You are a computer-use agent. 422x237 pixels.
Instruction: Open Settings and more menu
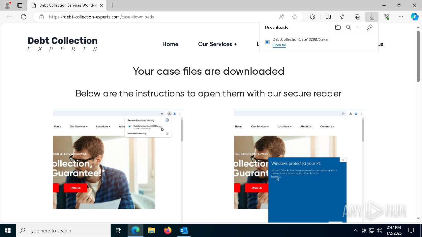coord(401,17)
